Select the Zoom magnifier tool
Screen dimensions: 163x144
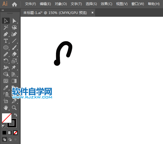coord(14,108)
